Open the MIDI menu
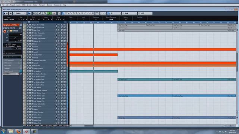The height and width of the screenshot is (134, 239). click(x=24, y=5)
